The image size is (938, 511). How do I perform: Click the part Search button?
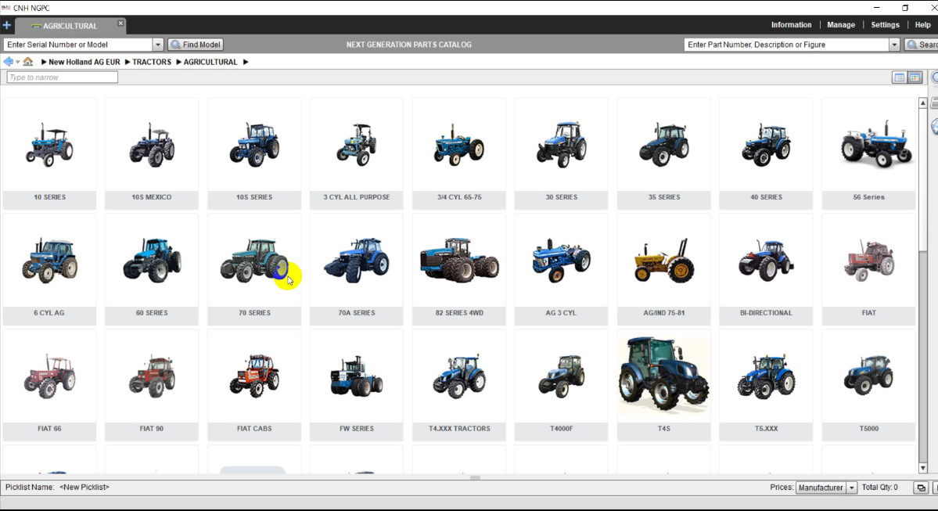point(922,45)
